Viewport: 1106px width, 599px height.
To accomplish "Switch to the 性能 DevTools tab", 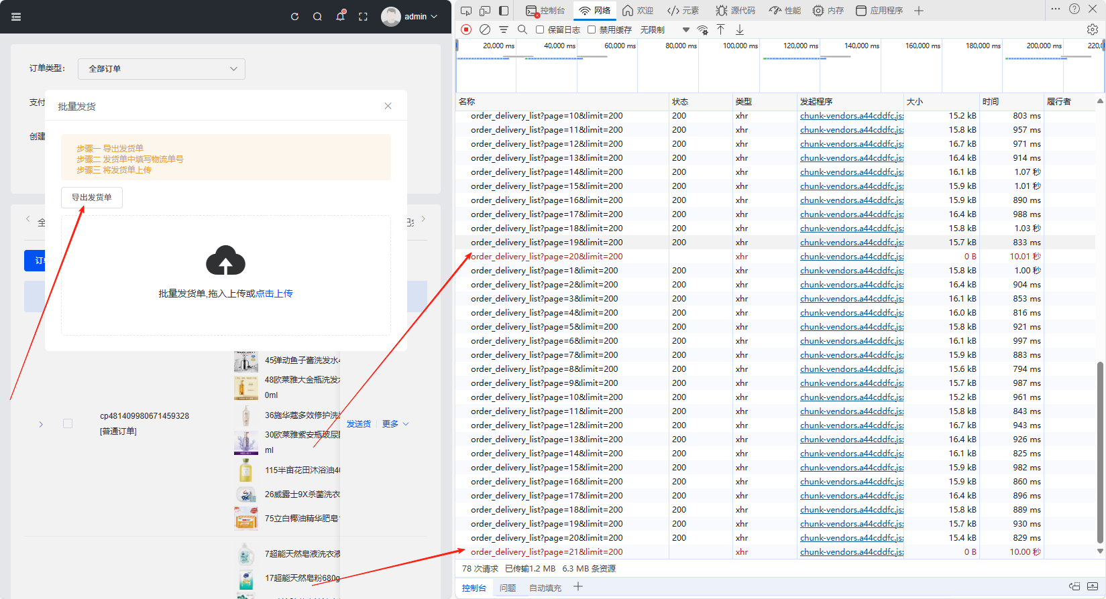I will pyautogui.click(x=785, y=11).
